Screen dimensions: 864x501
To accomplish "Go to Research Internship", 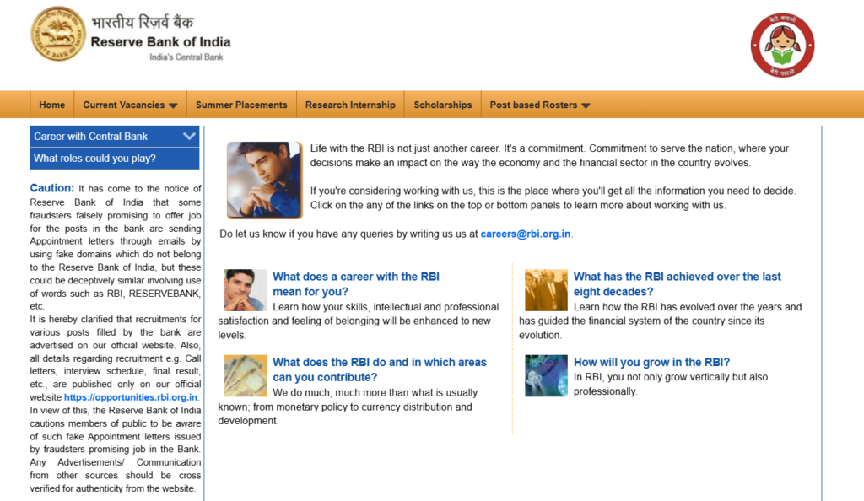I will pyautogui.click(x=350, y=105).
